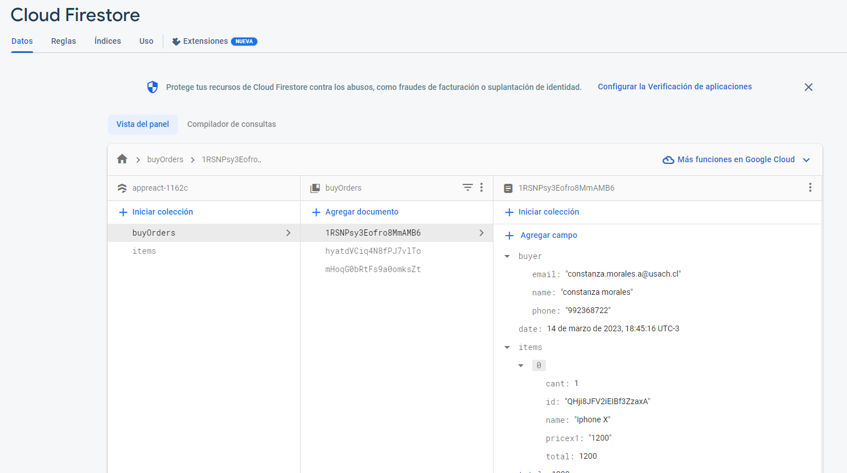
Task: Click the Google Cloud icon
Action: (x=668, y=160)
